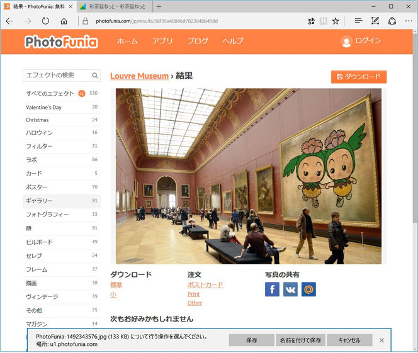Add page to favorites star
The width and height of the screenshot is (418, 353).
[336, 21]
